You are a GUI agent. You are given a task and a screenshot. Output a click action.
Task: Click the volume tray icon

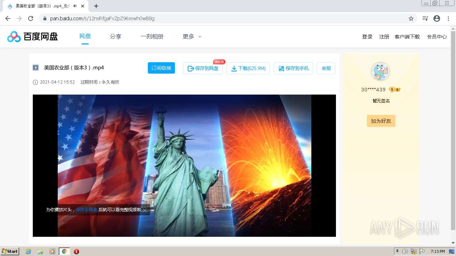405,251
